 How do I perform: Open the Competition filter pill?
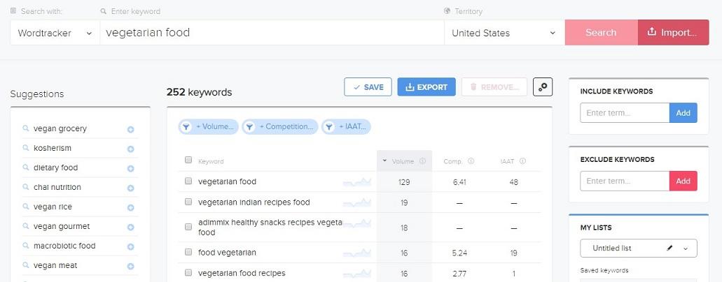280,127
